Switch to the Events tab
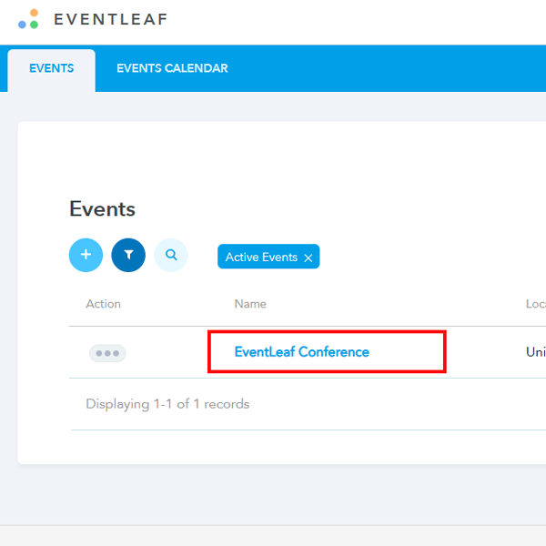Image resolution: width=546 pixels, height=546 pixels. tap(51, 68)
